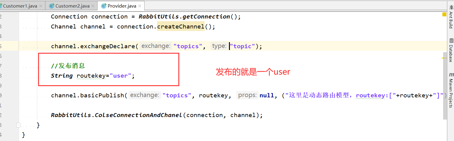Viewport: 454px width, 141px height.
Task: Open the Database tool window
Action: 451,50
